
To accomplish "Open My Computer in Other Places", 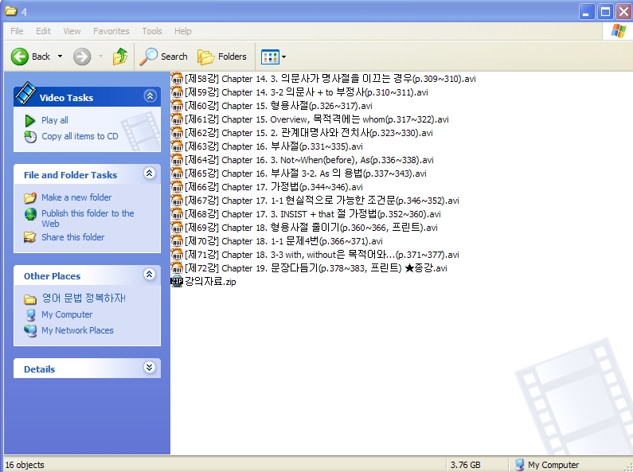I will coord(67,314).
